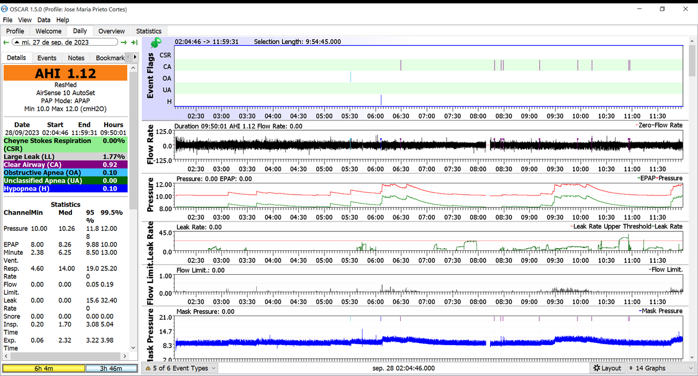The image size is (698, 376).
Task: Switch to the Welcome tab
Action: (48, 31)
